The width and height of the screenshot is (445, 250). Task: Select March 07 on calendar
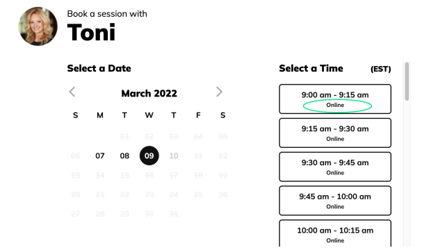[x=100, y=156]
